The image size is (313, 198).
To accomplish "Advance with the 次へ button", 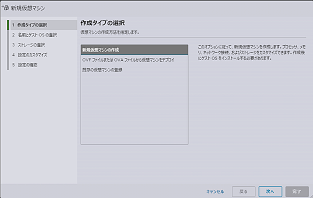I will (270, 192).
